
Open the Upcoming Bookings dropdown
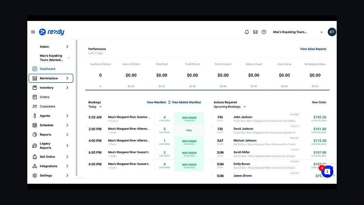pos(230,107)
